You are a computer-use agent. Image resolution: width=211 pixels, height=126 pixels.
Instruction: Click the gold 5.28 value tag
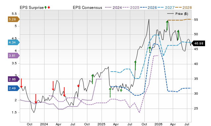click(x=14, y=19)
